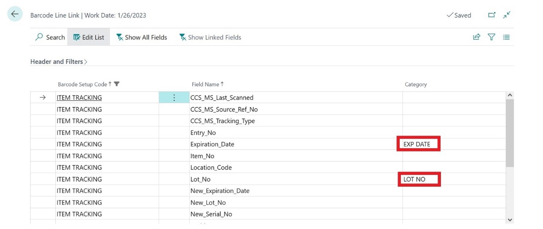Open the filter pane funnel icon
Screen dimensions: 543x229
[491, 37]
